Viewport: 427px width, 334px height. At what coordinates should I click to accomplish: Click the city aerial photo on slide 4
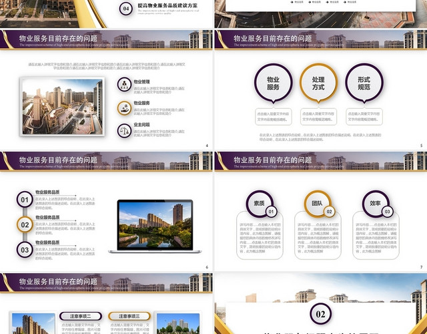[62, 107]
